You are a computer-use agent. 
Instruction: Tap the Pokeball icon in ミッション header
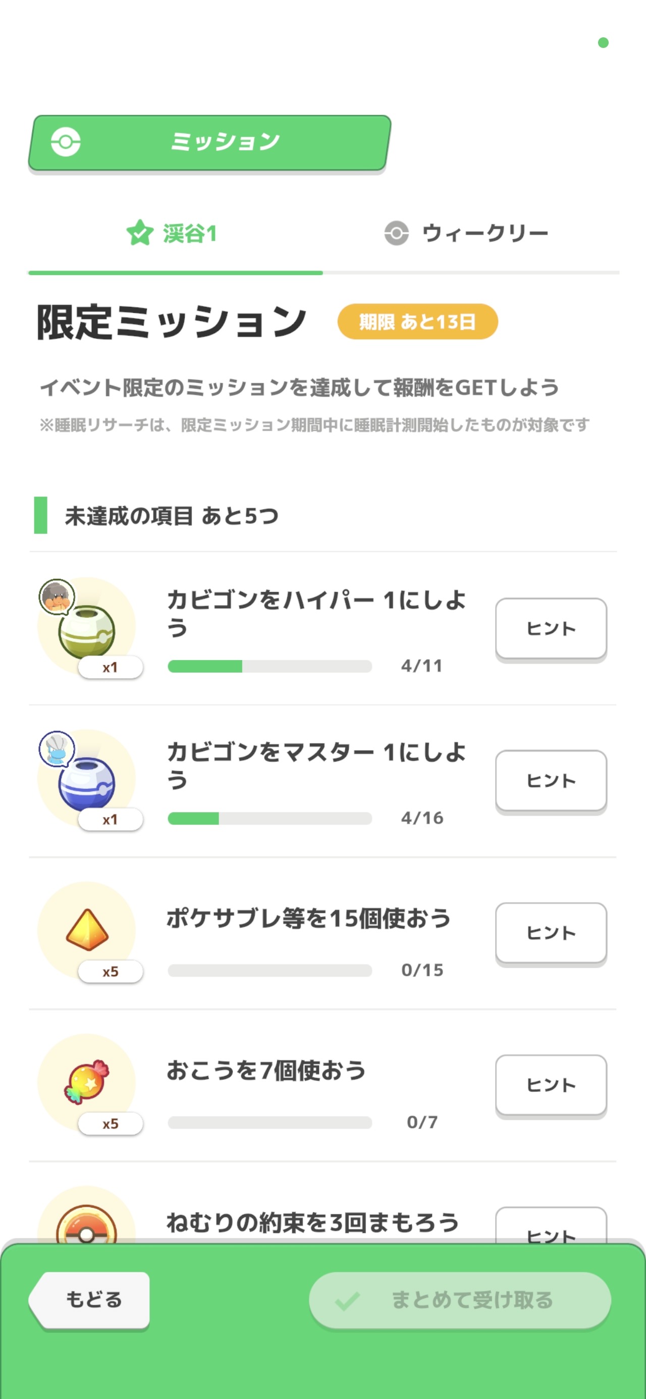(x=66, y=142)
